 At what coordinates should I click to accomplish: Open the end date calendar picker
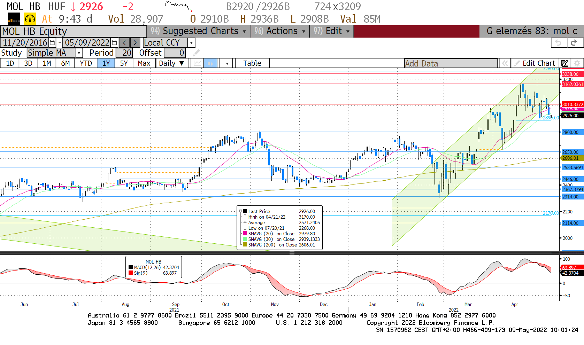(x=114, y=43)
